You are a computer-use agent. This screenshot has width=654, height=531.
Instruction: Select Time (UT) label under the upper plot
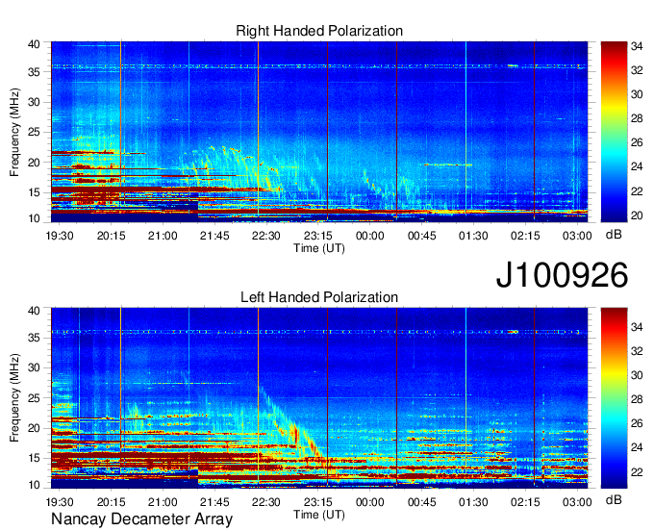click(x=319, y=248)
